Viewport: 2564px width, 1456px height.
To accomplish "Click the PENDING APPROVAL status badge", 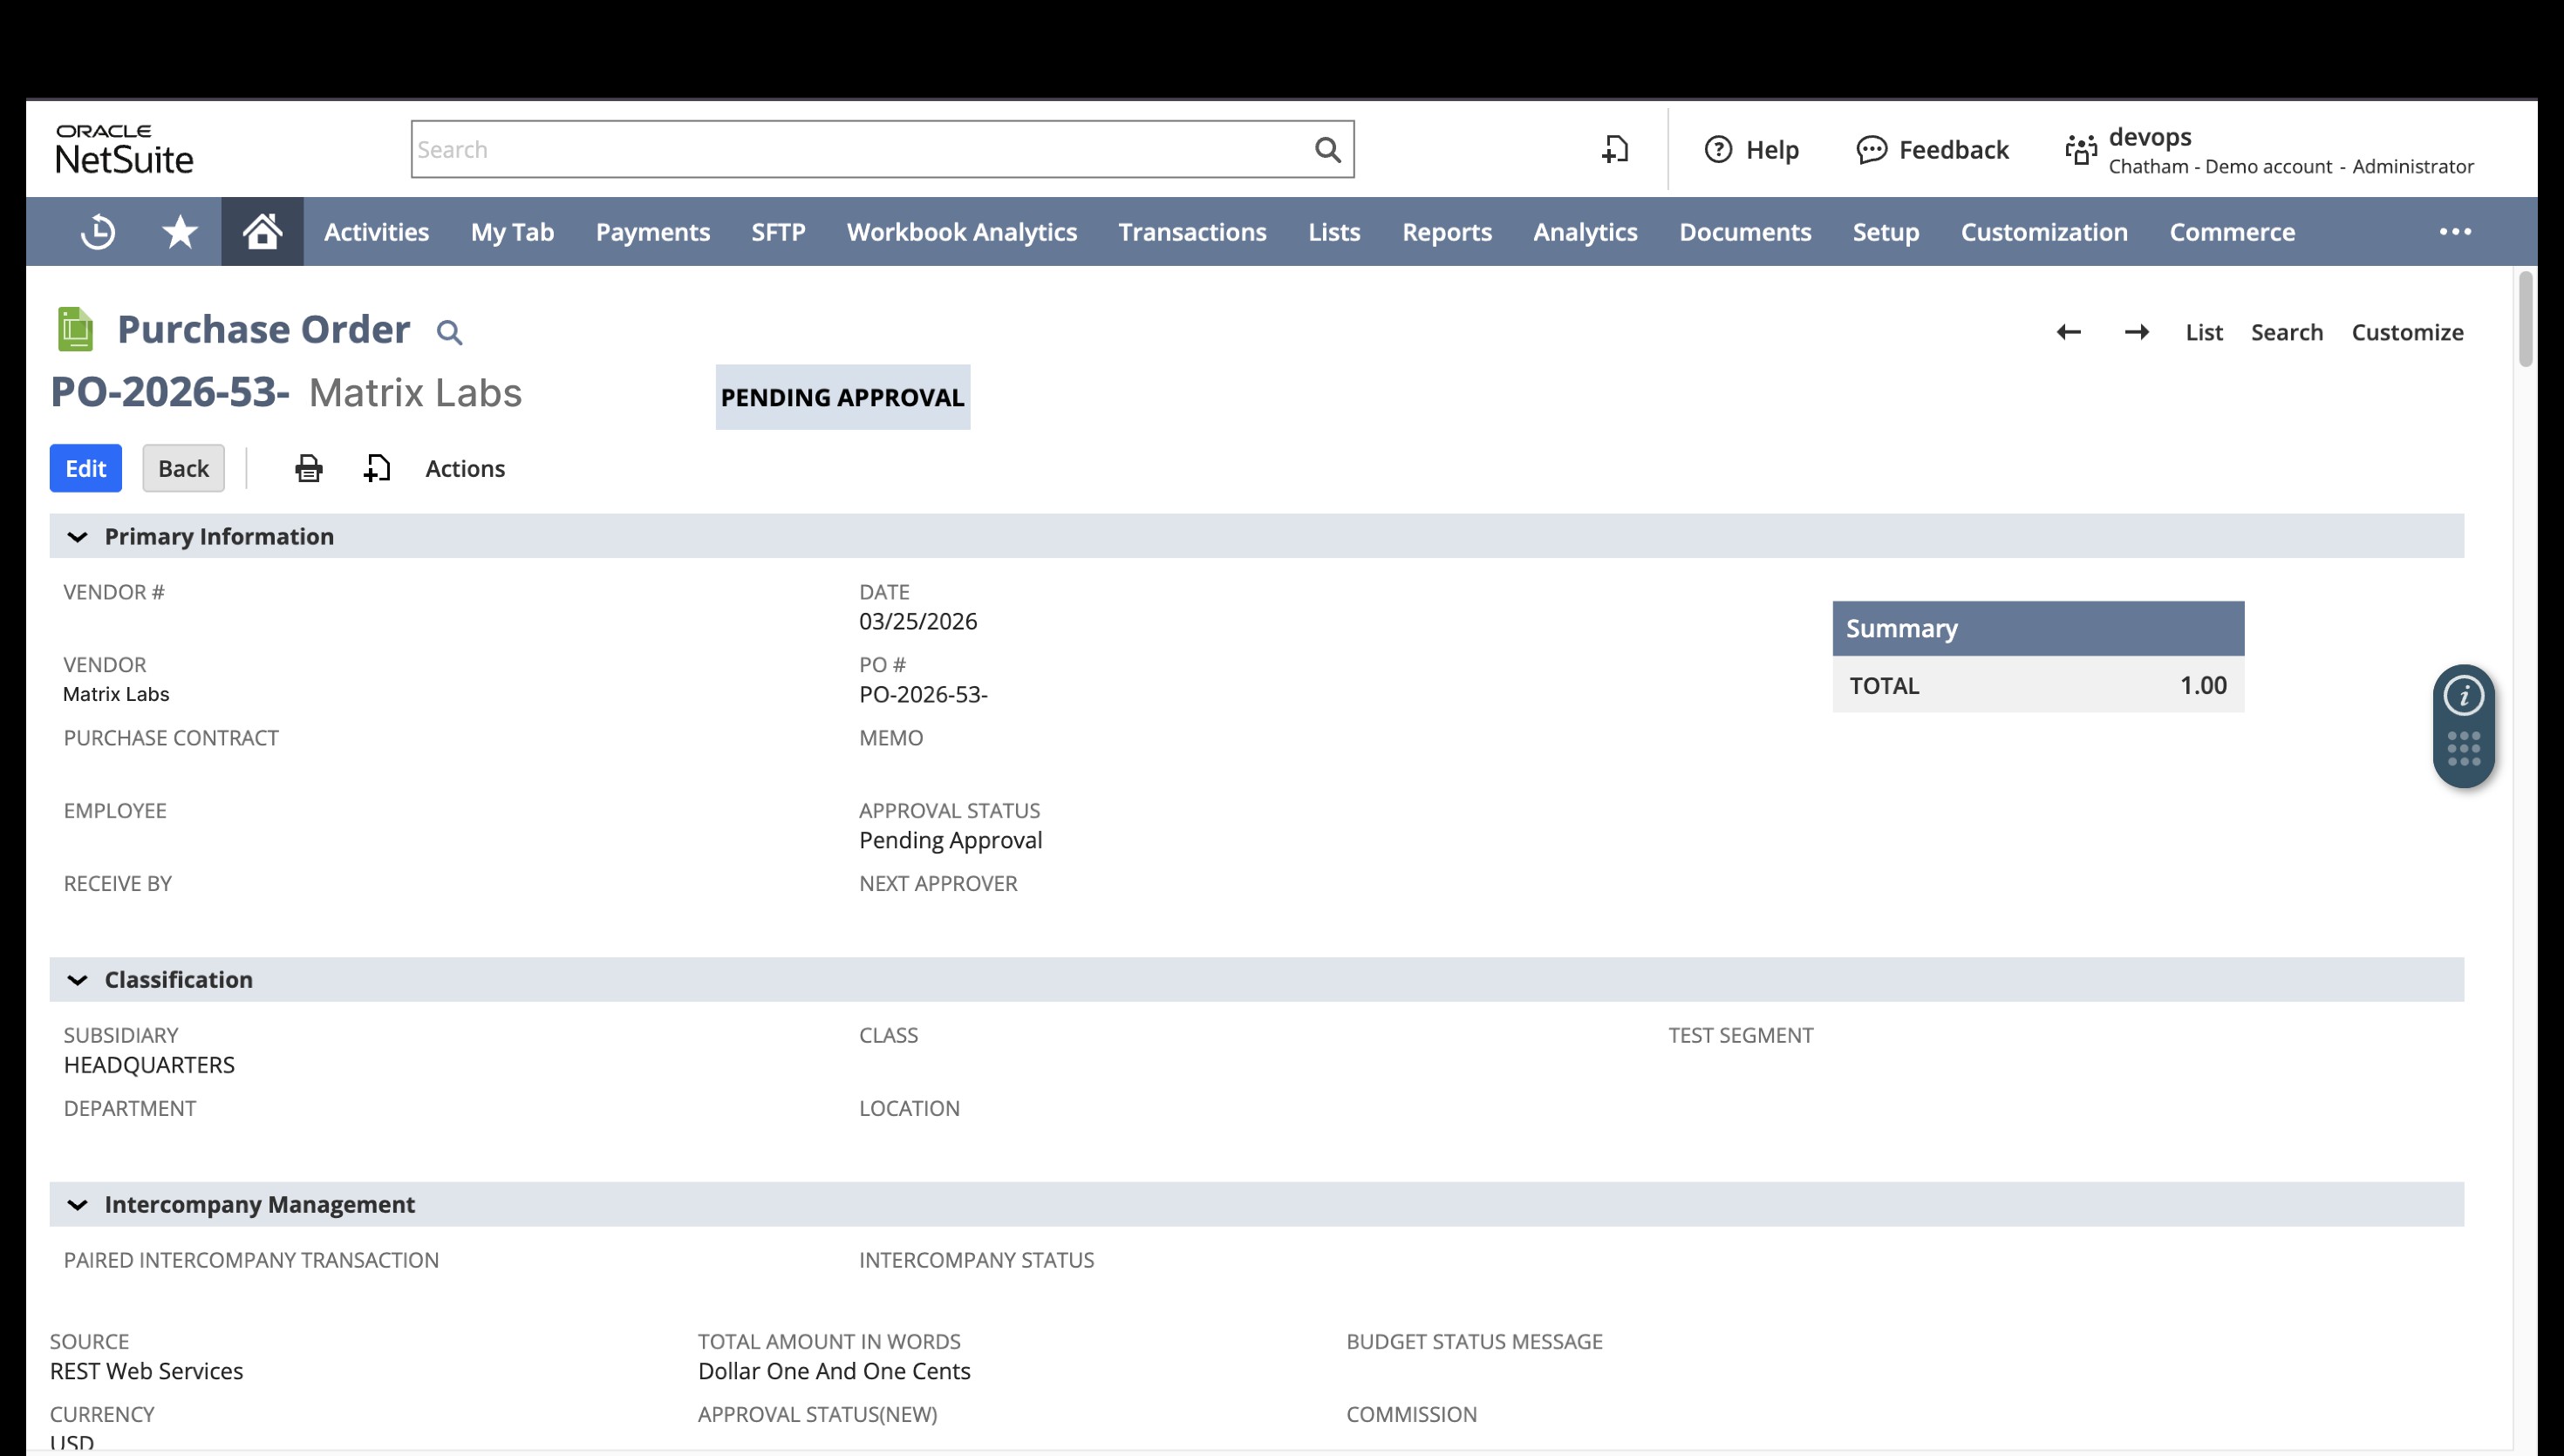I will 842,397.
